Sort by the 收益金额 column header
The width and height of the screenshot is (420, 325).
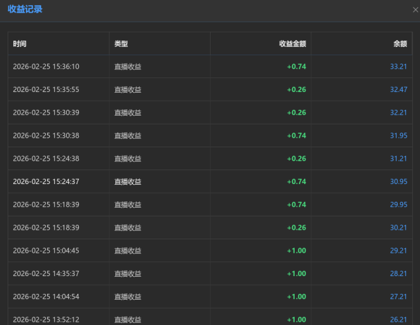point(292,44)
